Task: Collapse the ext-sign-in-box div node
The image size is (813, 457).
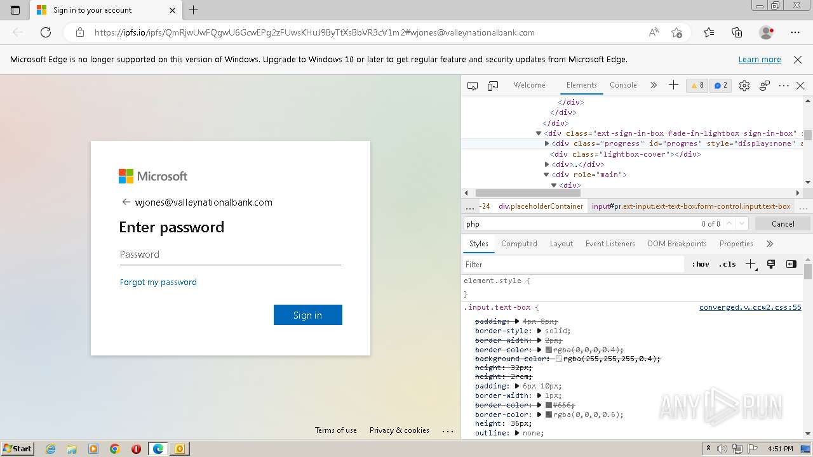Action: [x=539, y=133]
